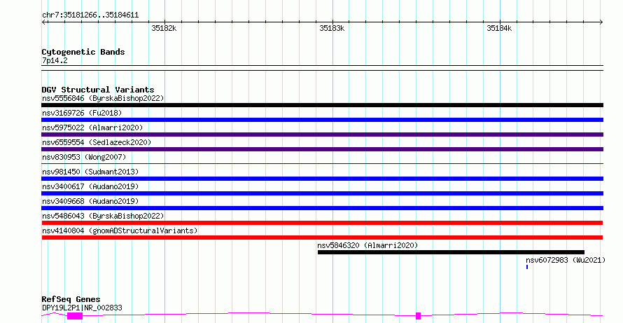
Task: Click the nsv3409668 Audano2019 blue variant bar
Action: pyautogui.click(x=322, y=208)
